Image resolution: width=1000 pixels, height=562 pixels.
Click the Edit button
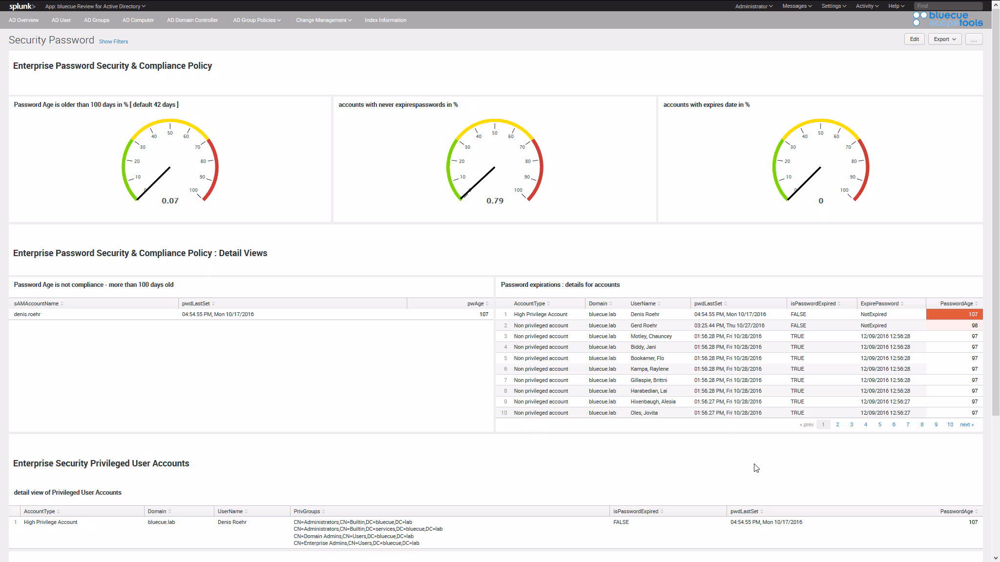click(914, 40)
